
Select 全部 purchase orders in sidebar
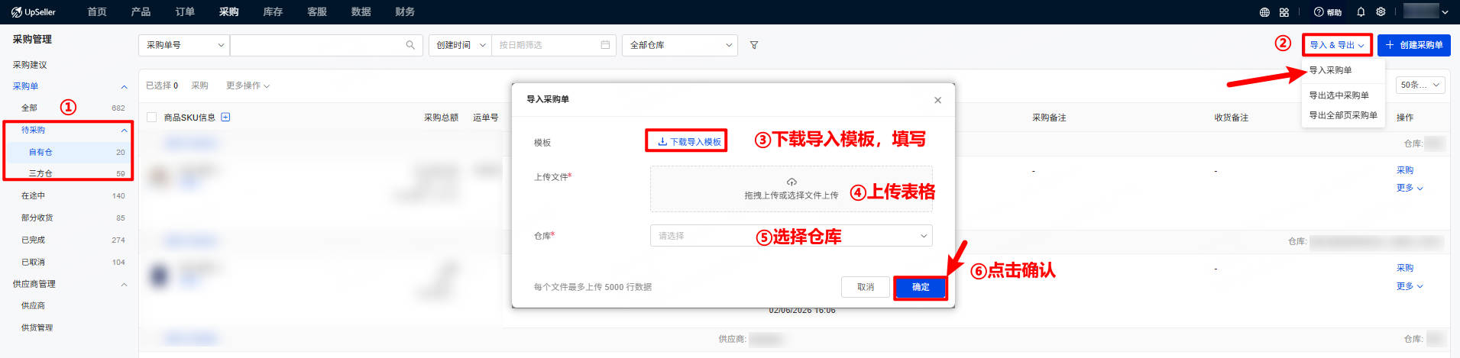[29, 108]
